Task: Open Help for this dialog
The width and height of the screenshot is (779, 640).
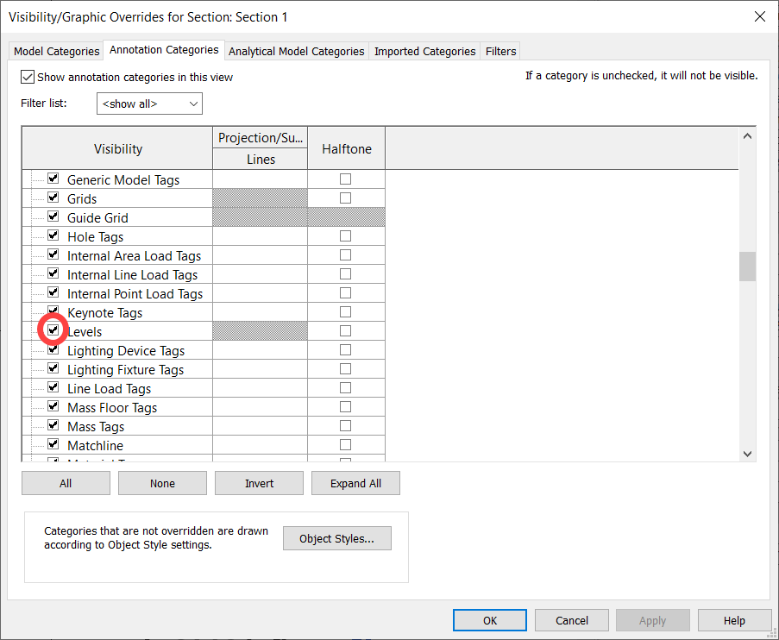Action: coord(734,620)
